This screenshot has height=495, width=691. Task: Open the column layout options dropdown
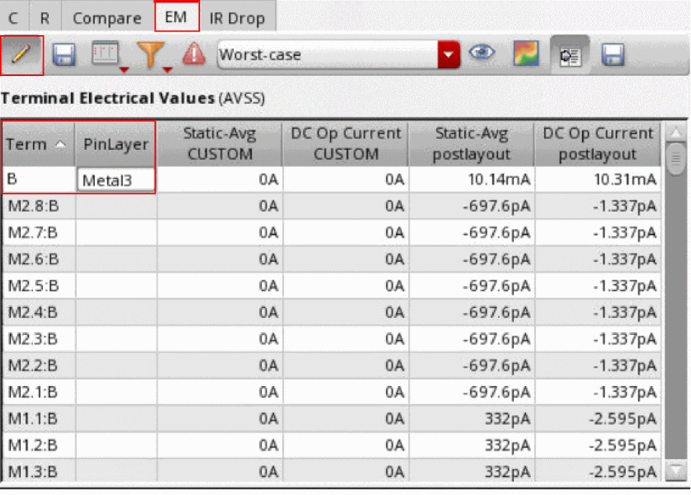[108, 55]
